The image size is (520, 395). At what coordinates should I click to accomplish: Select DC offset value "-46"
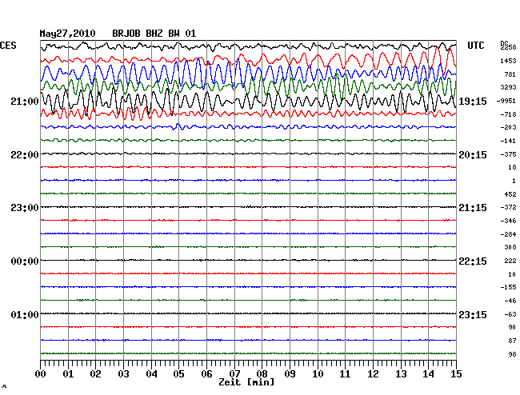(510, 301)
